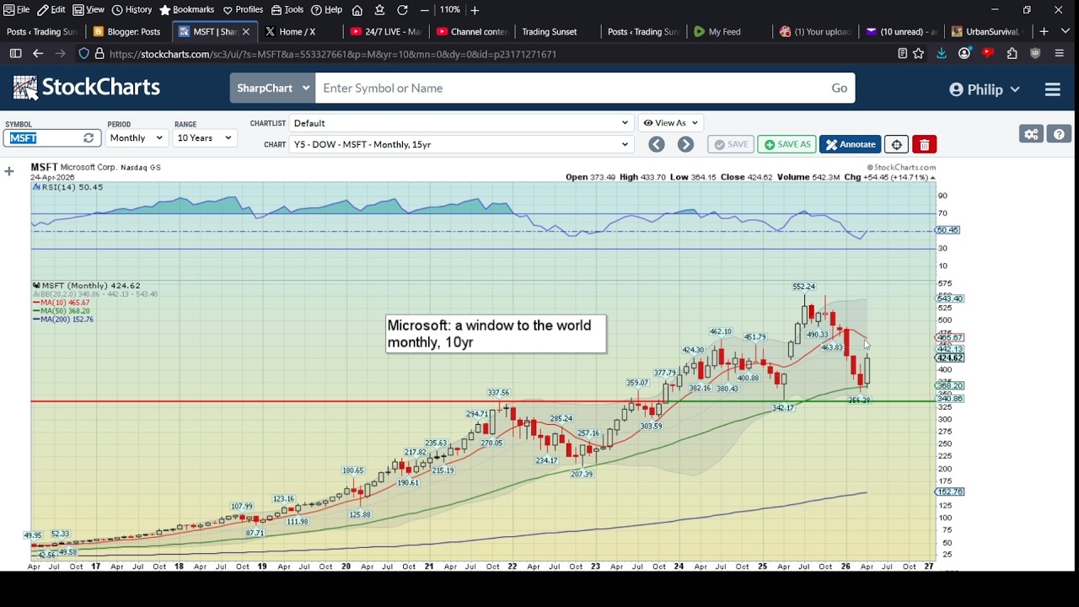This screenshot has width=1079, height=607.
Task: Open the StockCharts help question icon
Action: (x=1059, y=134)
